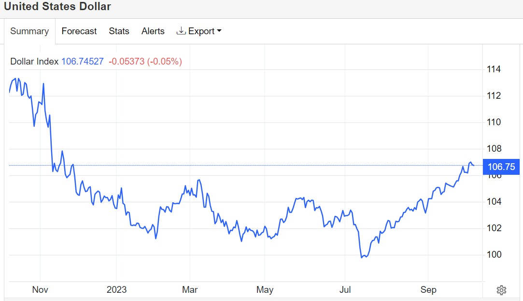The image size is (523, 301).
Task: Click the May time axis label
Action: tap(265, 289)
